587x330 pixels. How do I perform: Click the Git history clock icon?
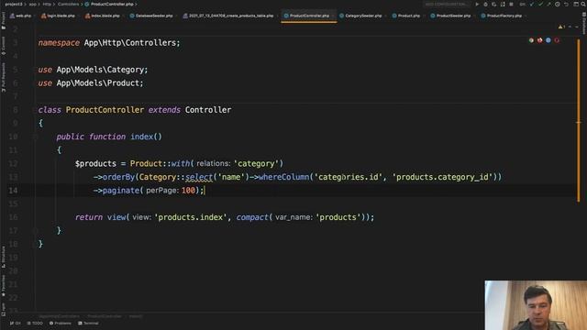(558, 4)
